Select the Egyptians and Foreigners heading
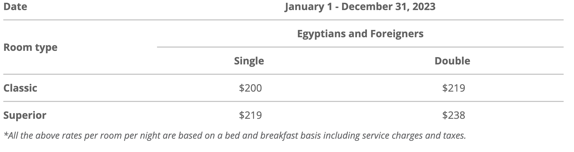574x152 pixels. pos(360,34)
